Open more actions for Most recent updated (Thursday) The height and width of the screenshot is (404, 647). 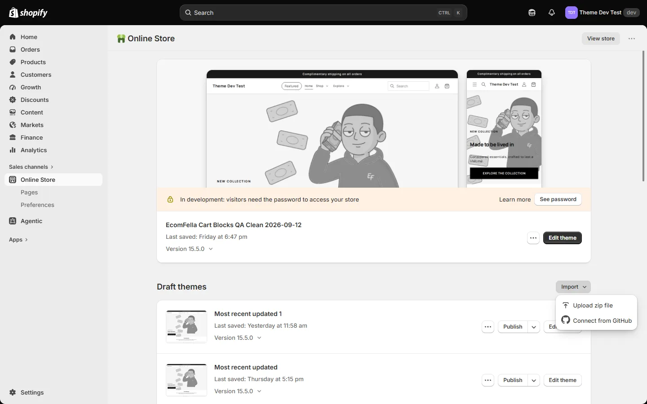488,380
